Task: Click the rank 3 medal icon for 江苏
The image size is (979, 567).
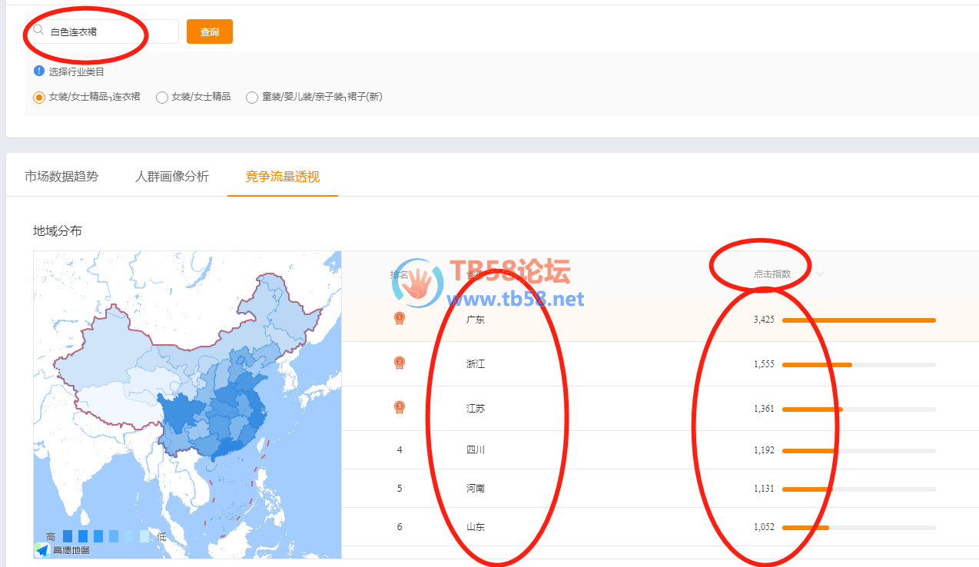Action: [400, 407]
